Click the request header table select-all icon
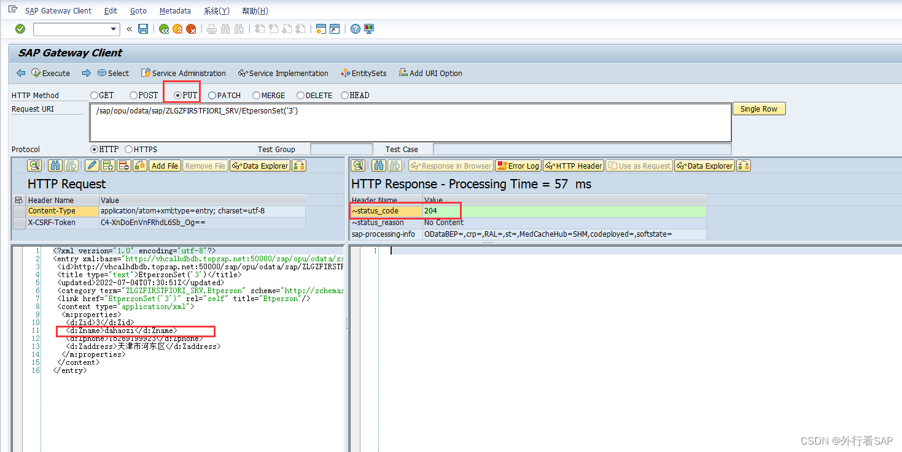This screenshot has width=902, height=452. point(18,200)
